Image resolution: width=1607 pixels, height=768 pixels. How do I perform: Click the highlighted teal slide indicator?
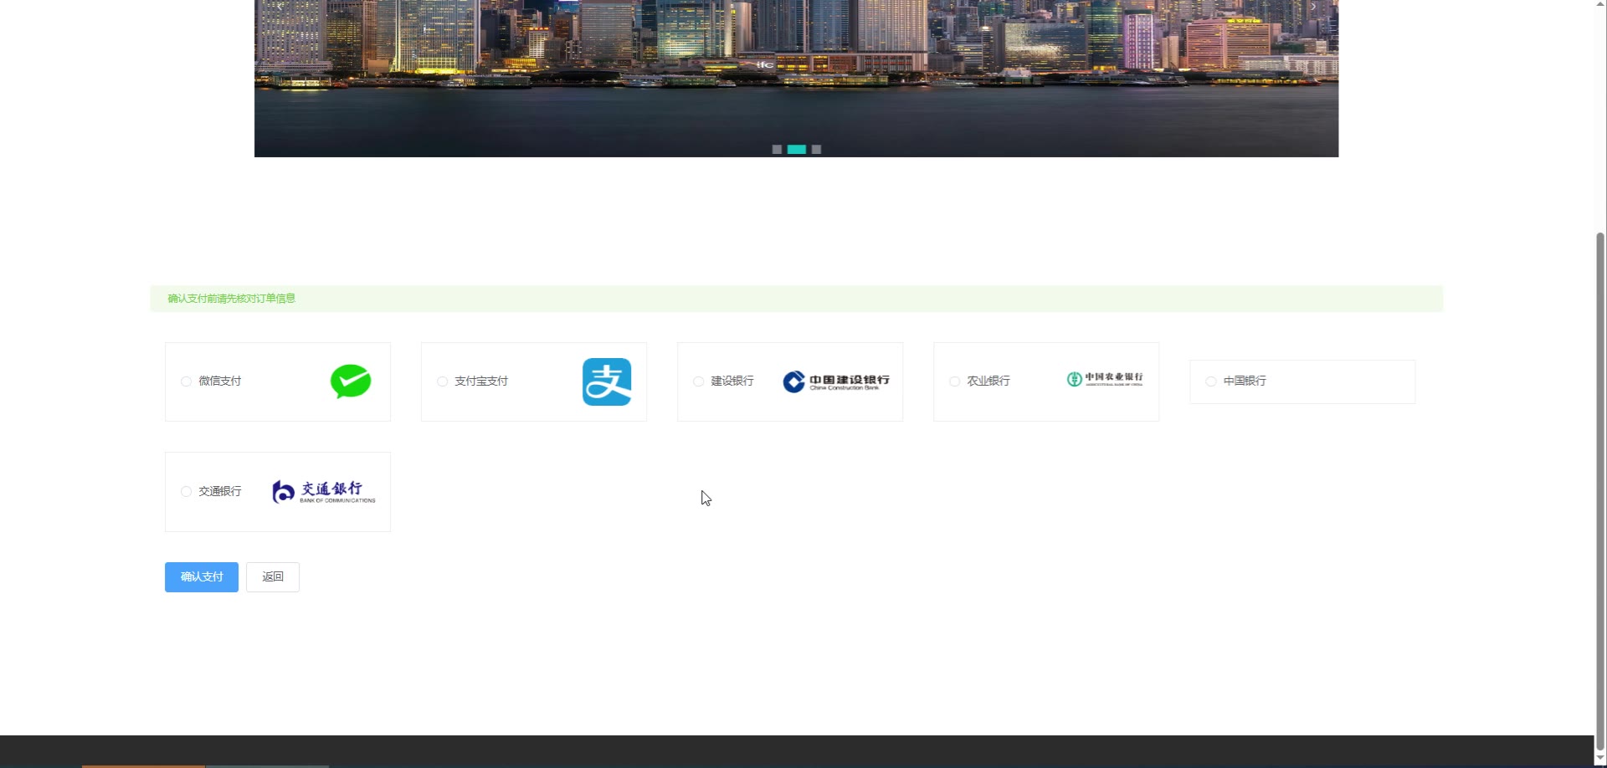point(797,150)
